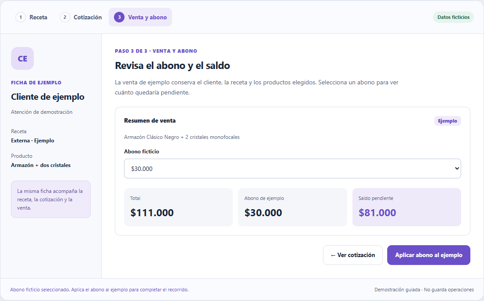Click the Ejemplo tag in Resumen de venta
Screen dimensions: 484x301
pyautogui.click(x=447, y=121)
